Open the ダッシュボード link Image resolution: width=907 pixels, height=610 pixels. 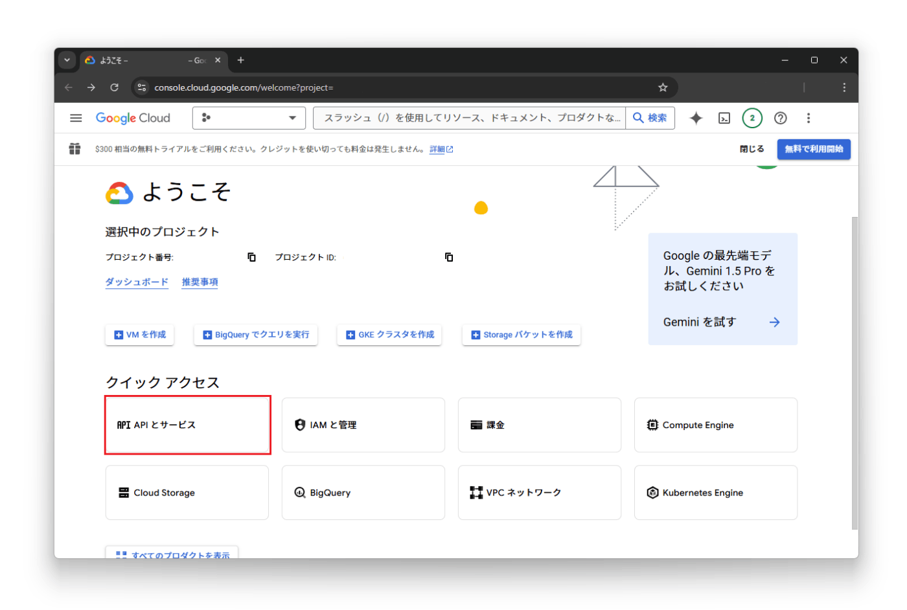click(137, 282)
